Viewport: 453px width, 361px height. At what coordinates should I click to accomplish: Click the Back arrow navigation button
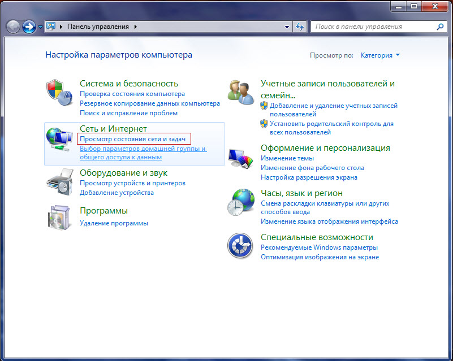click(13, 27)
